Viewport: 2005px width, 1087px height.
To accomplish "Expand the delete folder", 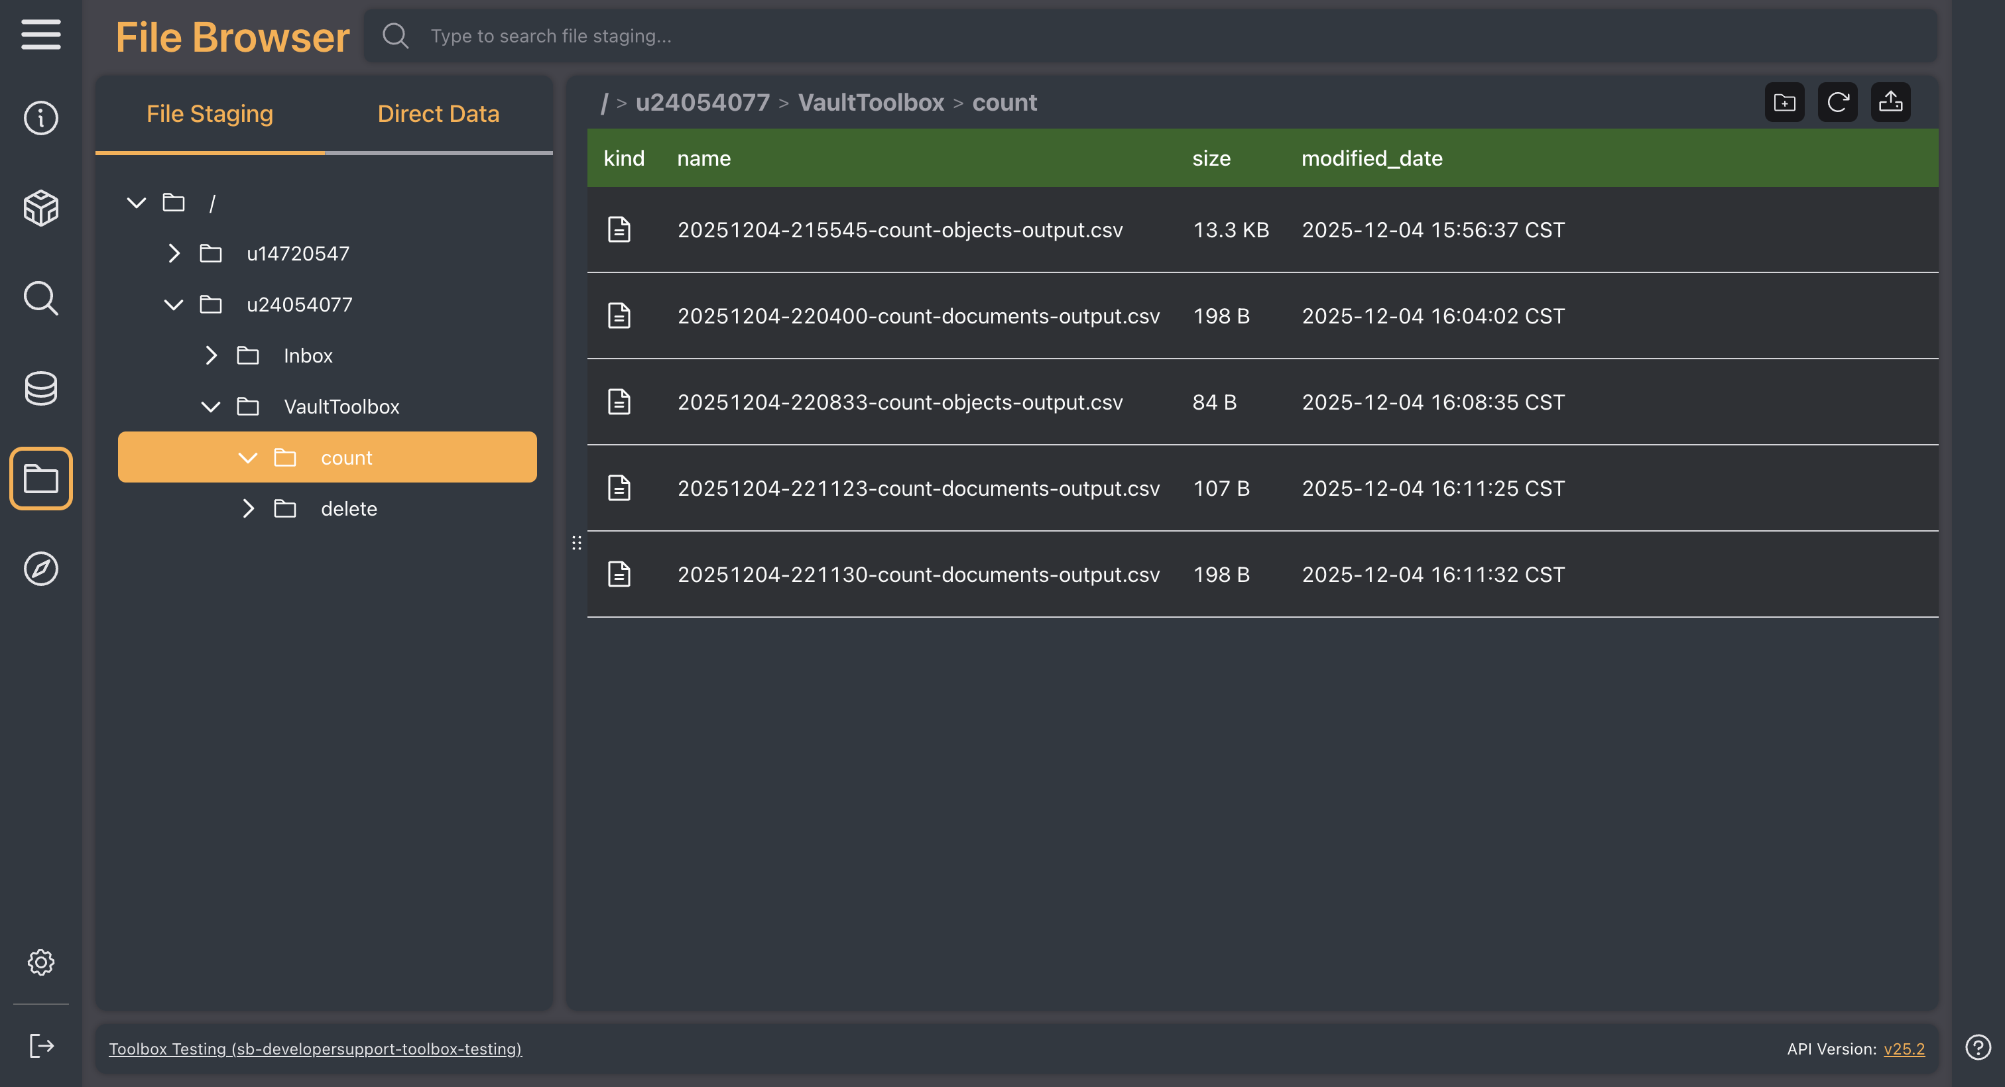I will (247, 509).
